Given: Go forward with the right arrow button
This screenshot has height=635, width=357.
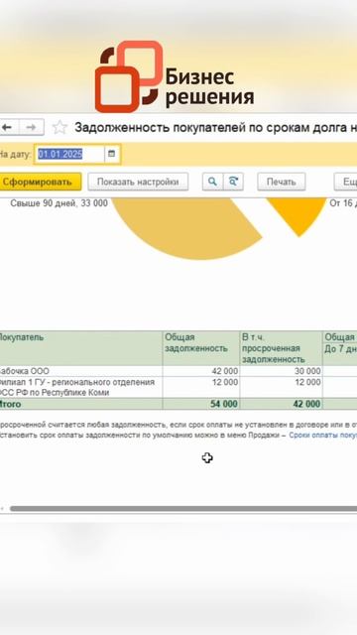Looking at the screenshot, I should click(x=31, y=128).
